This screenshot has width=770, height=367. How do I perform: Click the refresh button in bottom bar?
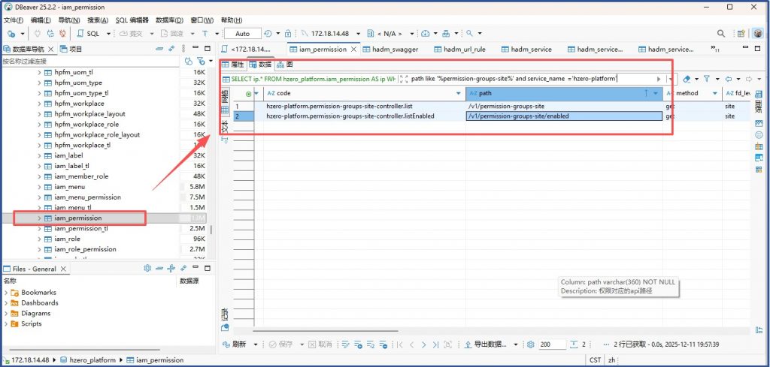coord(235,344)
